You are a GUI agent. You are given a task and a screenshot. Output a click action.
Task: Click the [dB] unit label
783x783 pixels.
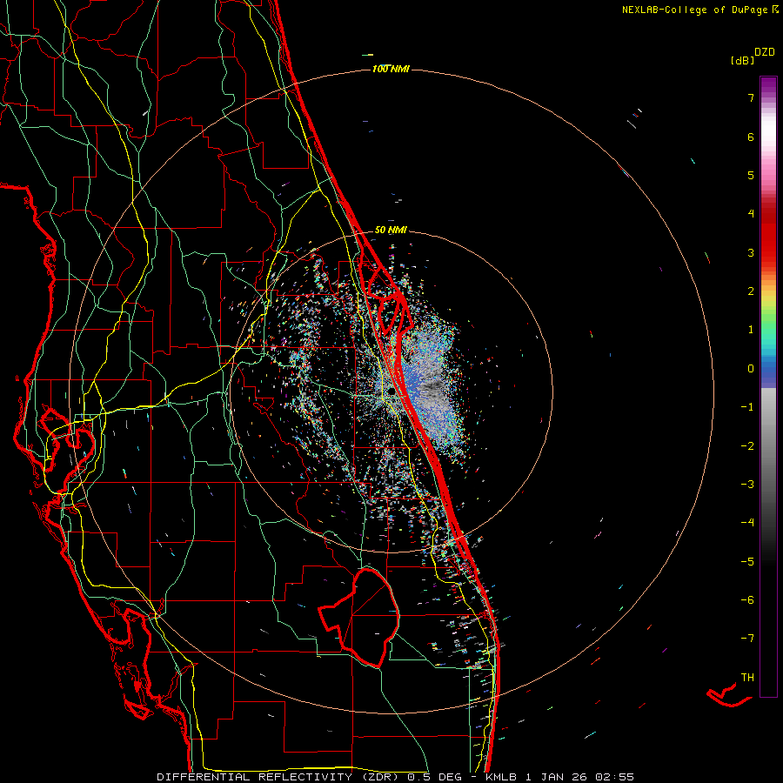[x=743, y=60]
